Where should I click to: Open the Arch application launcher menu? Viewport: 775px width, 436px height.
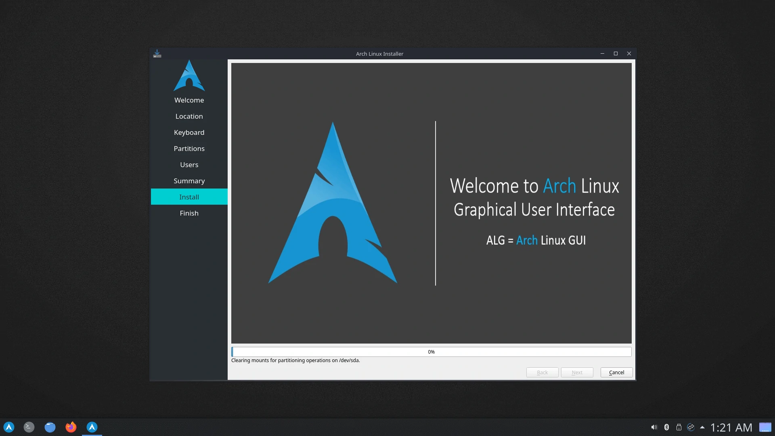(x=9, y=427)
